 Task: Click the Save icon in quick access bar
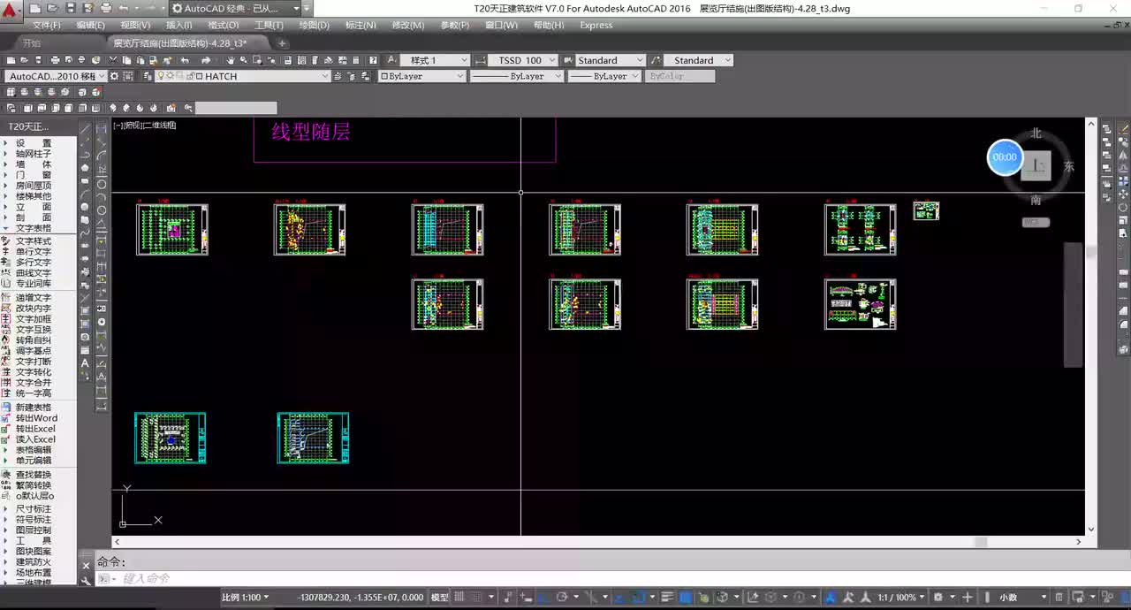pyautogui.click(x=71, y=8)
